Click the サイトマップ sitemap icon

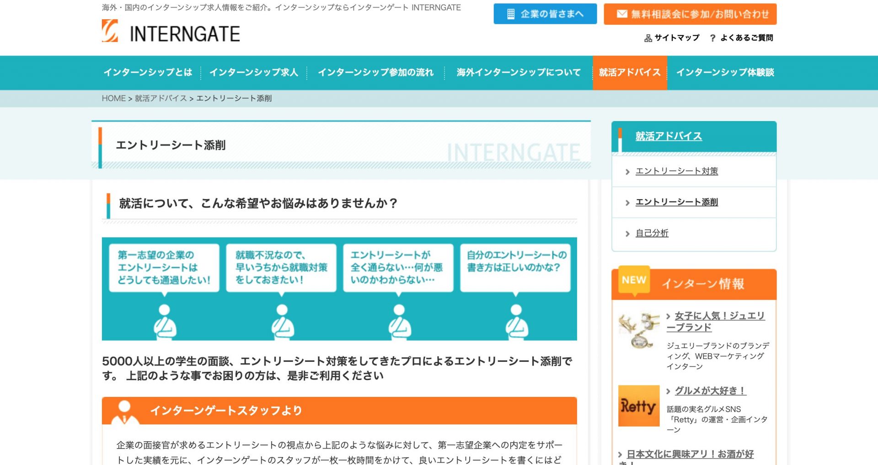(x=648, y=38)
